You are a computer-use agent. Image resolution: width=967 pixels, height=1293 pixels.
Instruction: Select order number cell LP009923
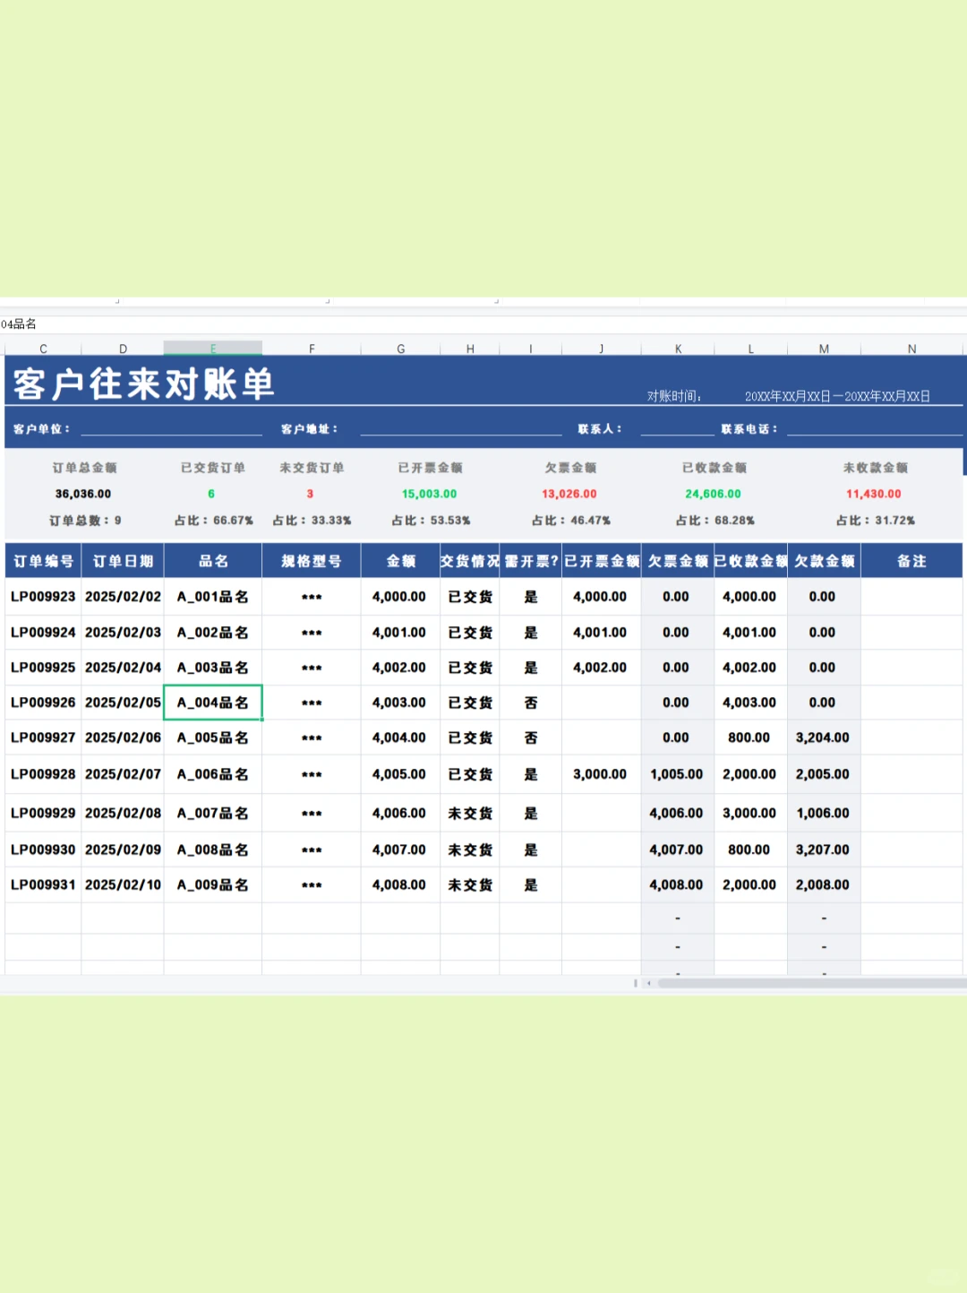[x=42, y=596]
